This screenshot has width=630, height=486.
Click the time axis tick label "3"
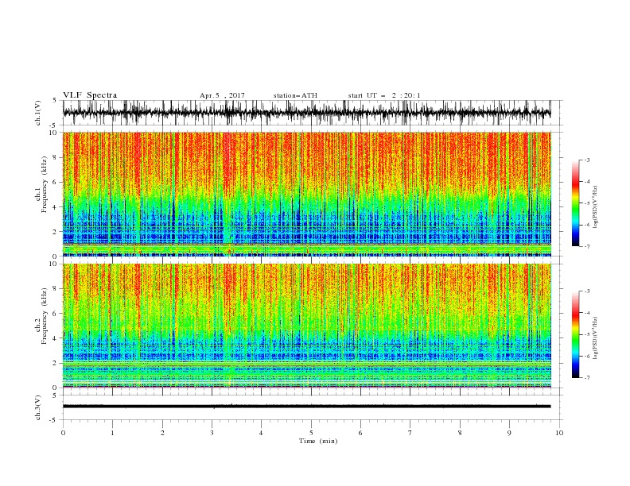212,433
